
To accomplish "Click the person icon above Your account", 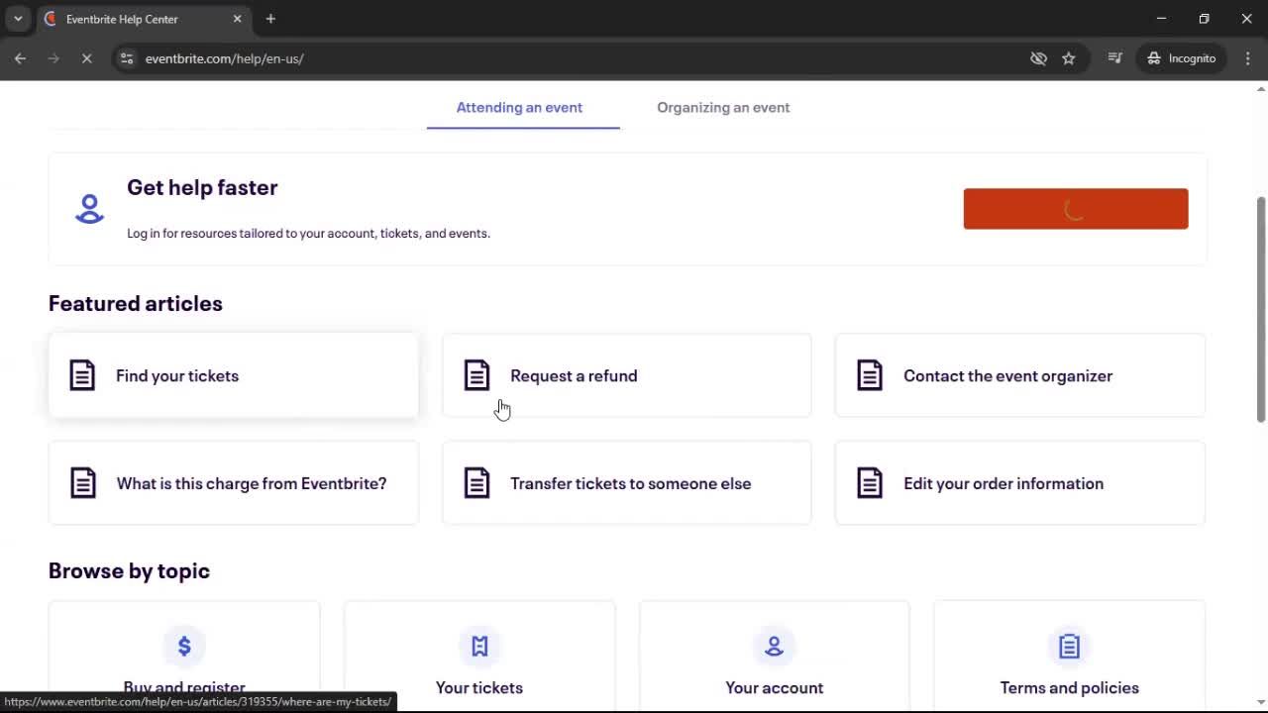I will coord(775,646).
